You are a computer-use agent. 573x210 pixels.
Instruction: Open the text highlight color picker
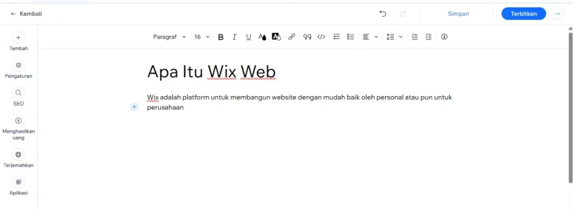(x=276, y=37)
